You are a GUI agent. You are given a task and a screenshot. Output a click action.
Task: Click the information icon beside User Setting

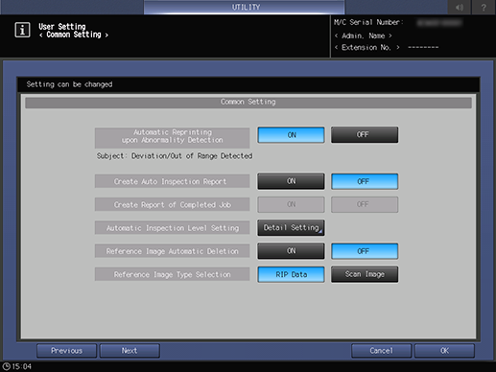22,30
